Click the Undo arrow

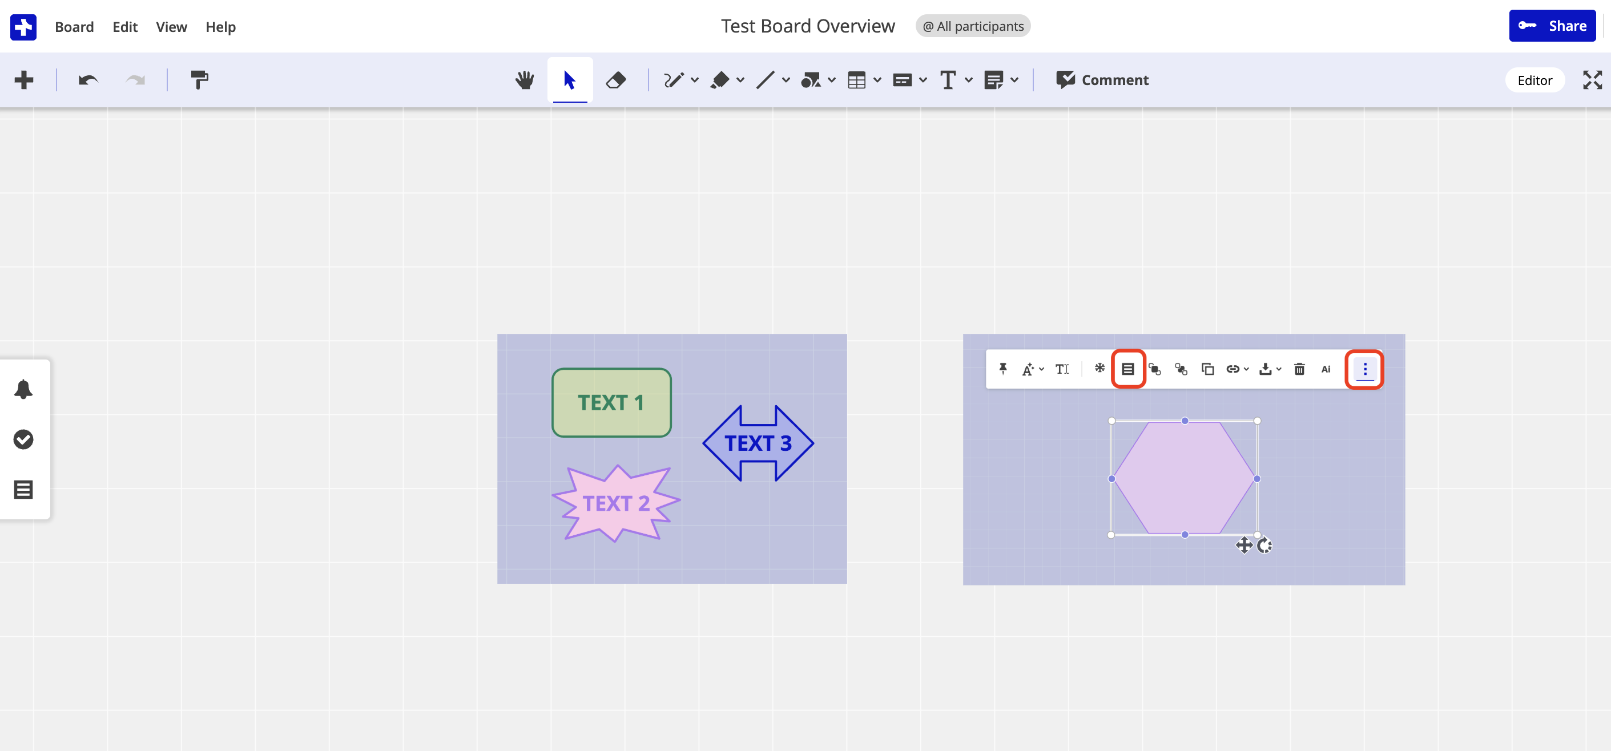[x=88, y=80]
